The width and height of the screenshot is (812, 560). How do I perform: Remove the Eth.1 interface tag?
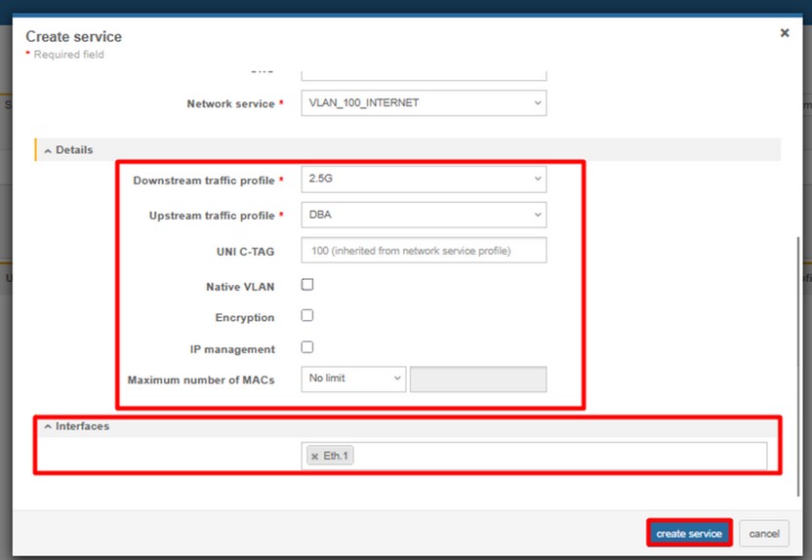point(314,456)
